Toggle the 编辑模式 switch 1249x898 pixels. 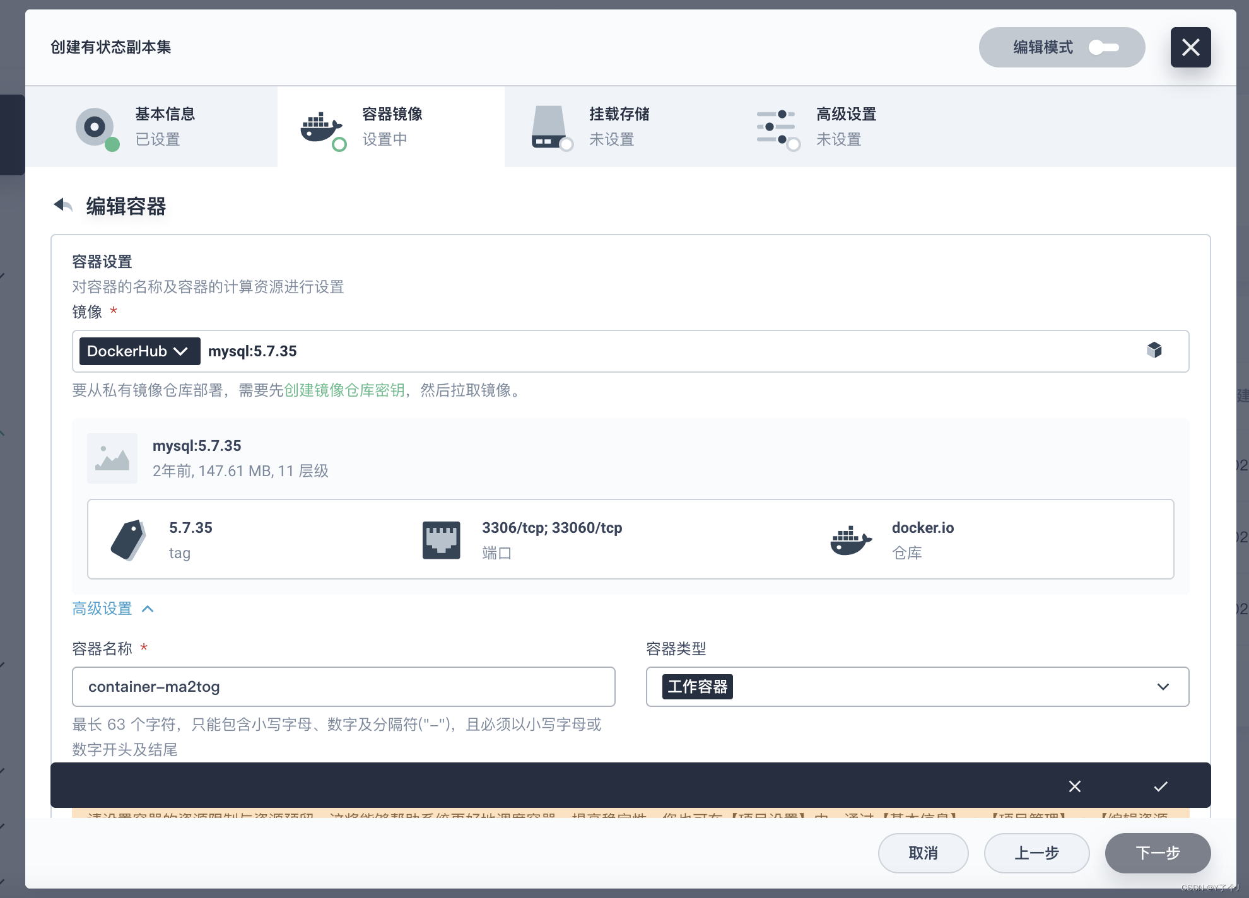pyautogui.click(x=1104, y=47)
